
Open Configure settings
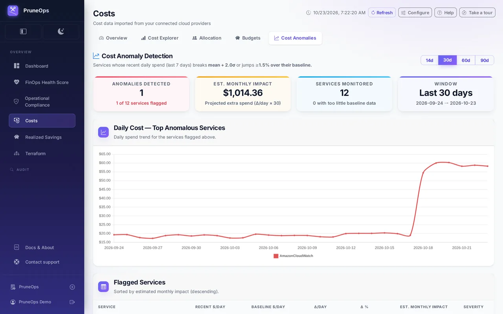click(x=415, y=13)
